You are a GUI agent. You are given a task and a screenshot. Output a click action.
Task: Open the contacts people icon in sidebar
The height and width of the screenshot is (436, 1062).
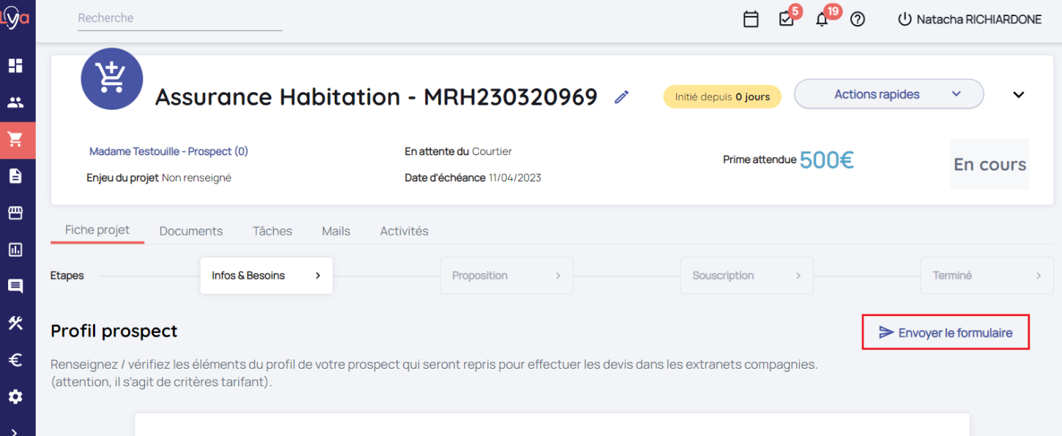tap(15, 102)
